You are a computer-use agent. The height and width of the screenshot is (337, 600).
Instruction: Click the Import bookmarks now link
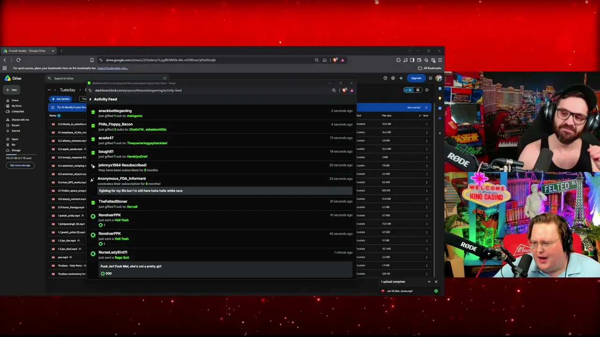(112, 68)
